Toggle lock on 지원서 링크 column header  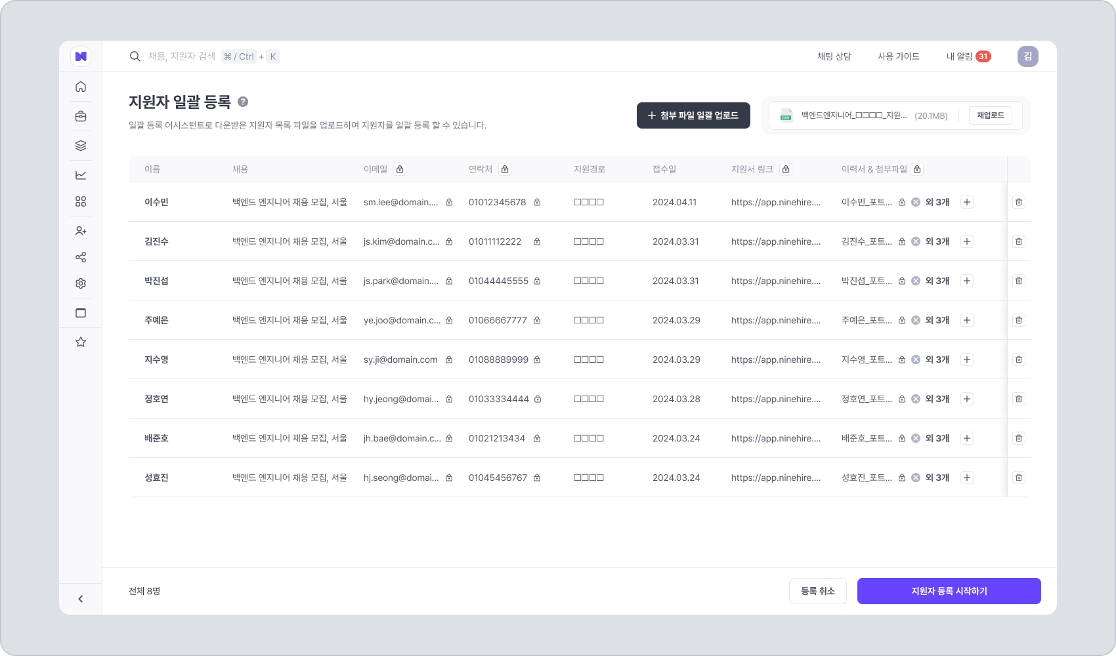click(786, 169)
